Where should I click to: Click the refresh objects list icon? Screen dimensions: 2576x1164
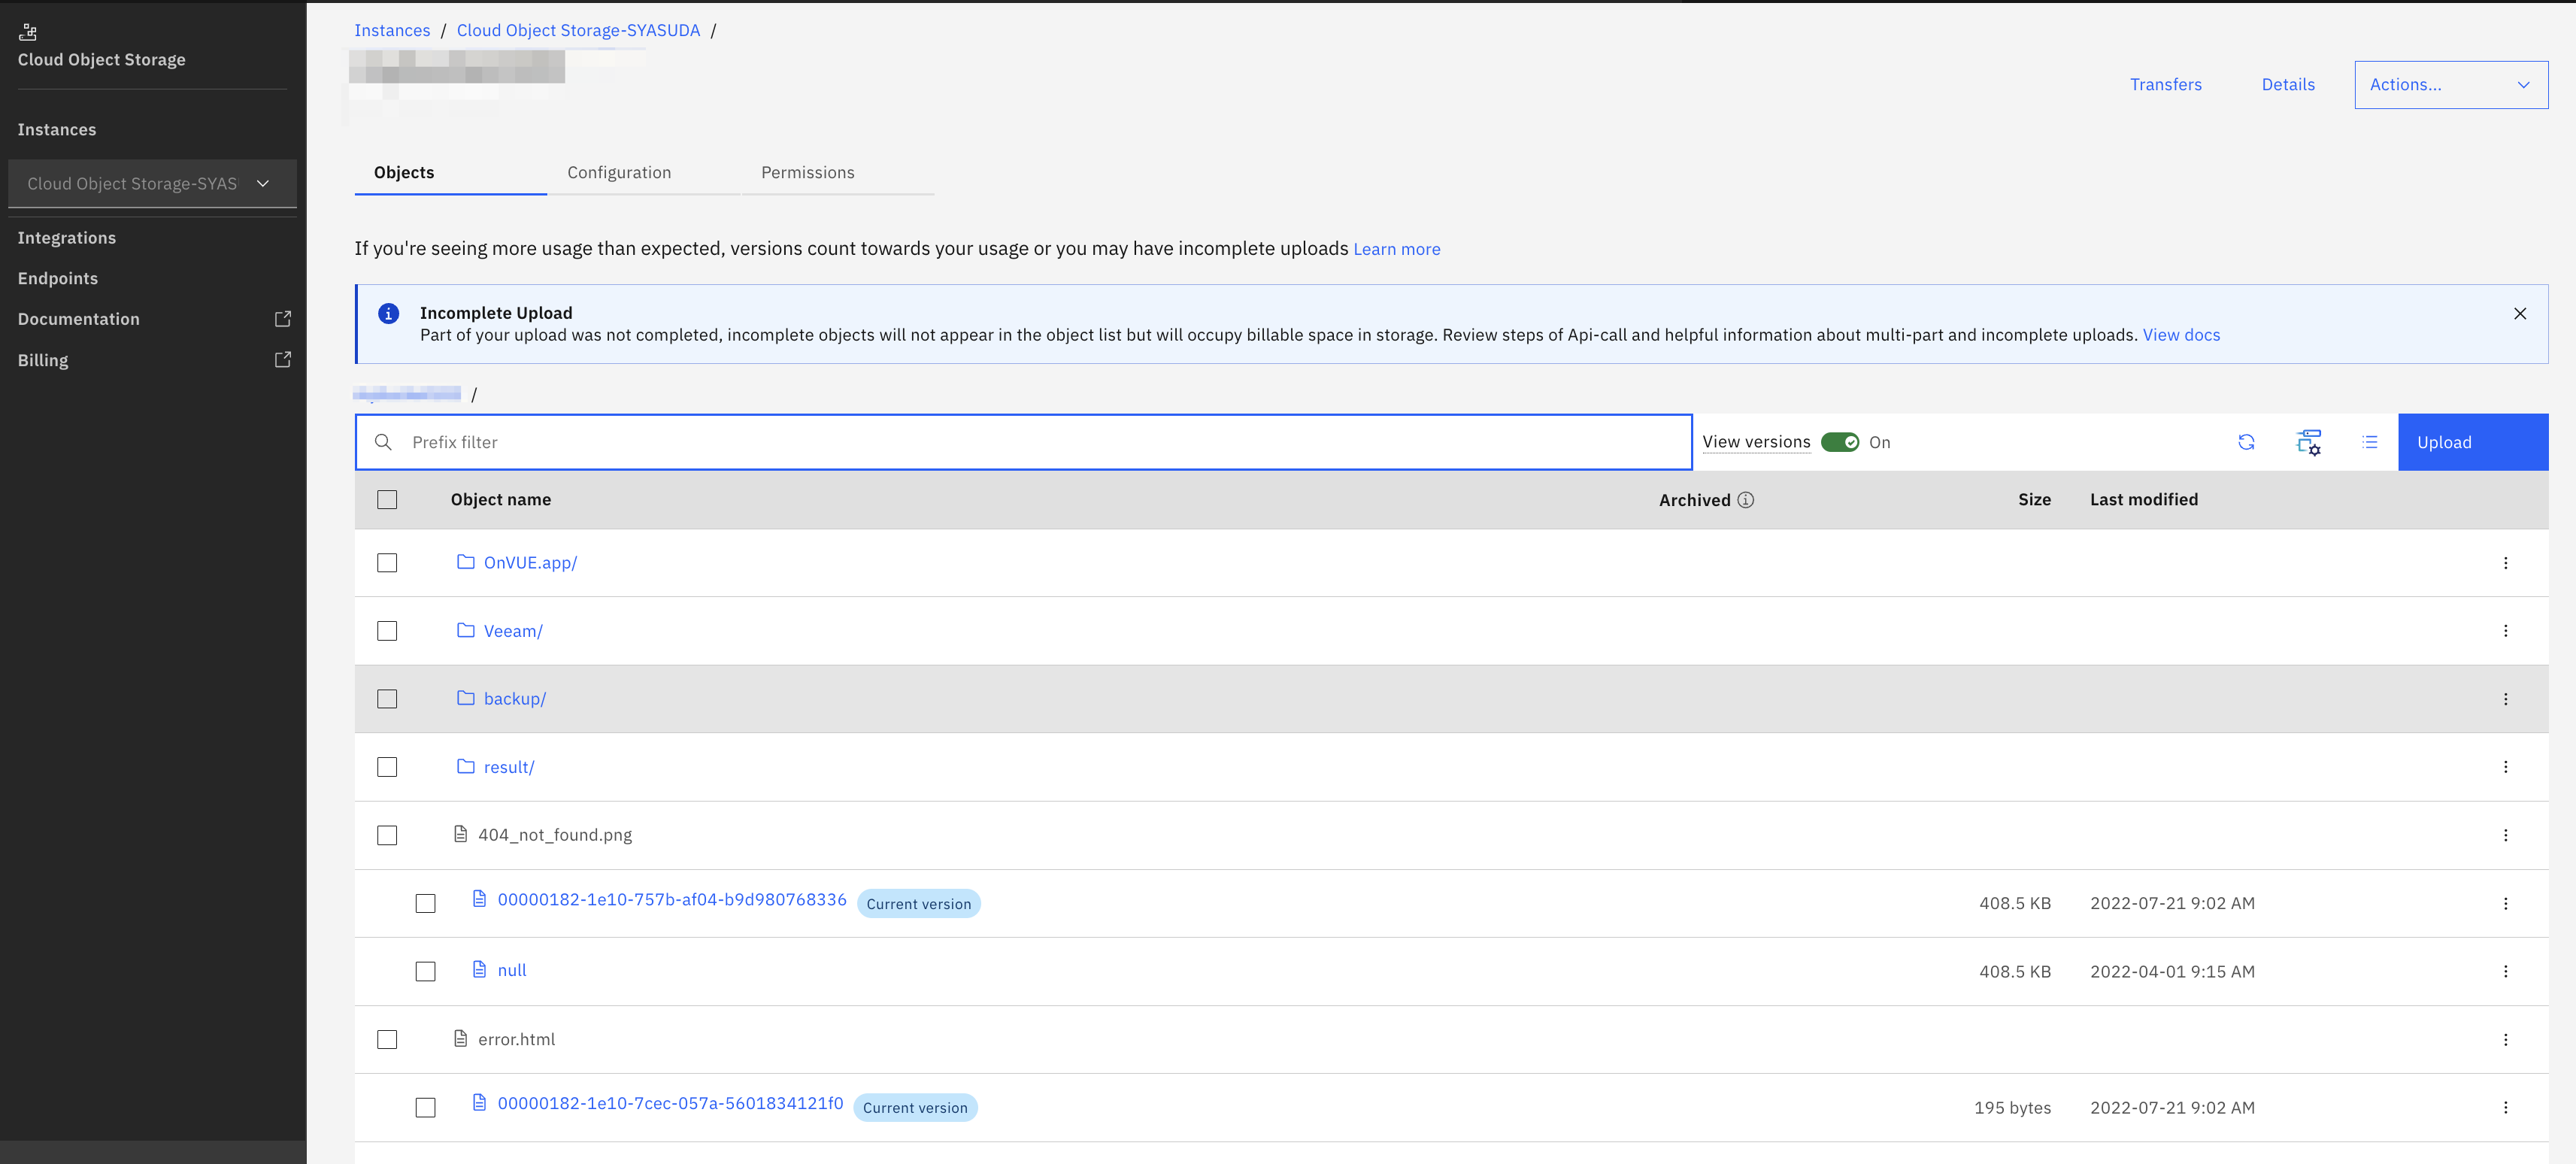2246,442
